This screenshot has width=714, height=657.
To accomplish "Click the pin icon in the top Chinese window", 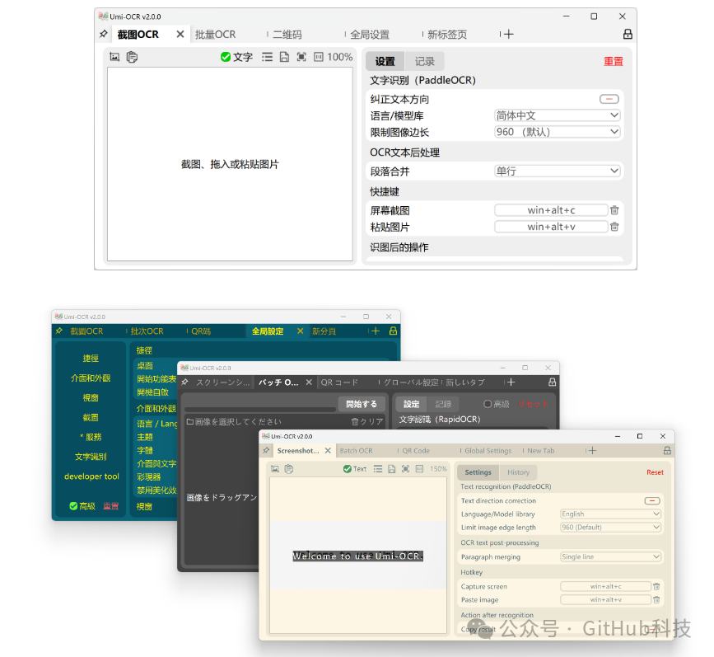I will tap(104, 34).
